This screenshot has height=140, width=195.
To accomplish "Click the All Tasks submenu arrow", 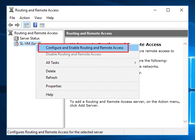I will point(135,63).
